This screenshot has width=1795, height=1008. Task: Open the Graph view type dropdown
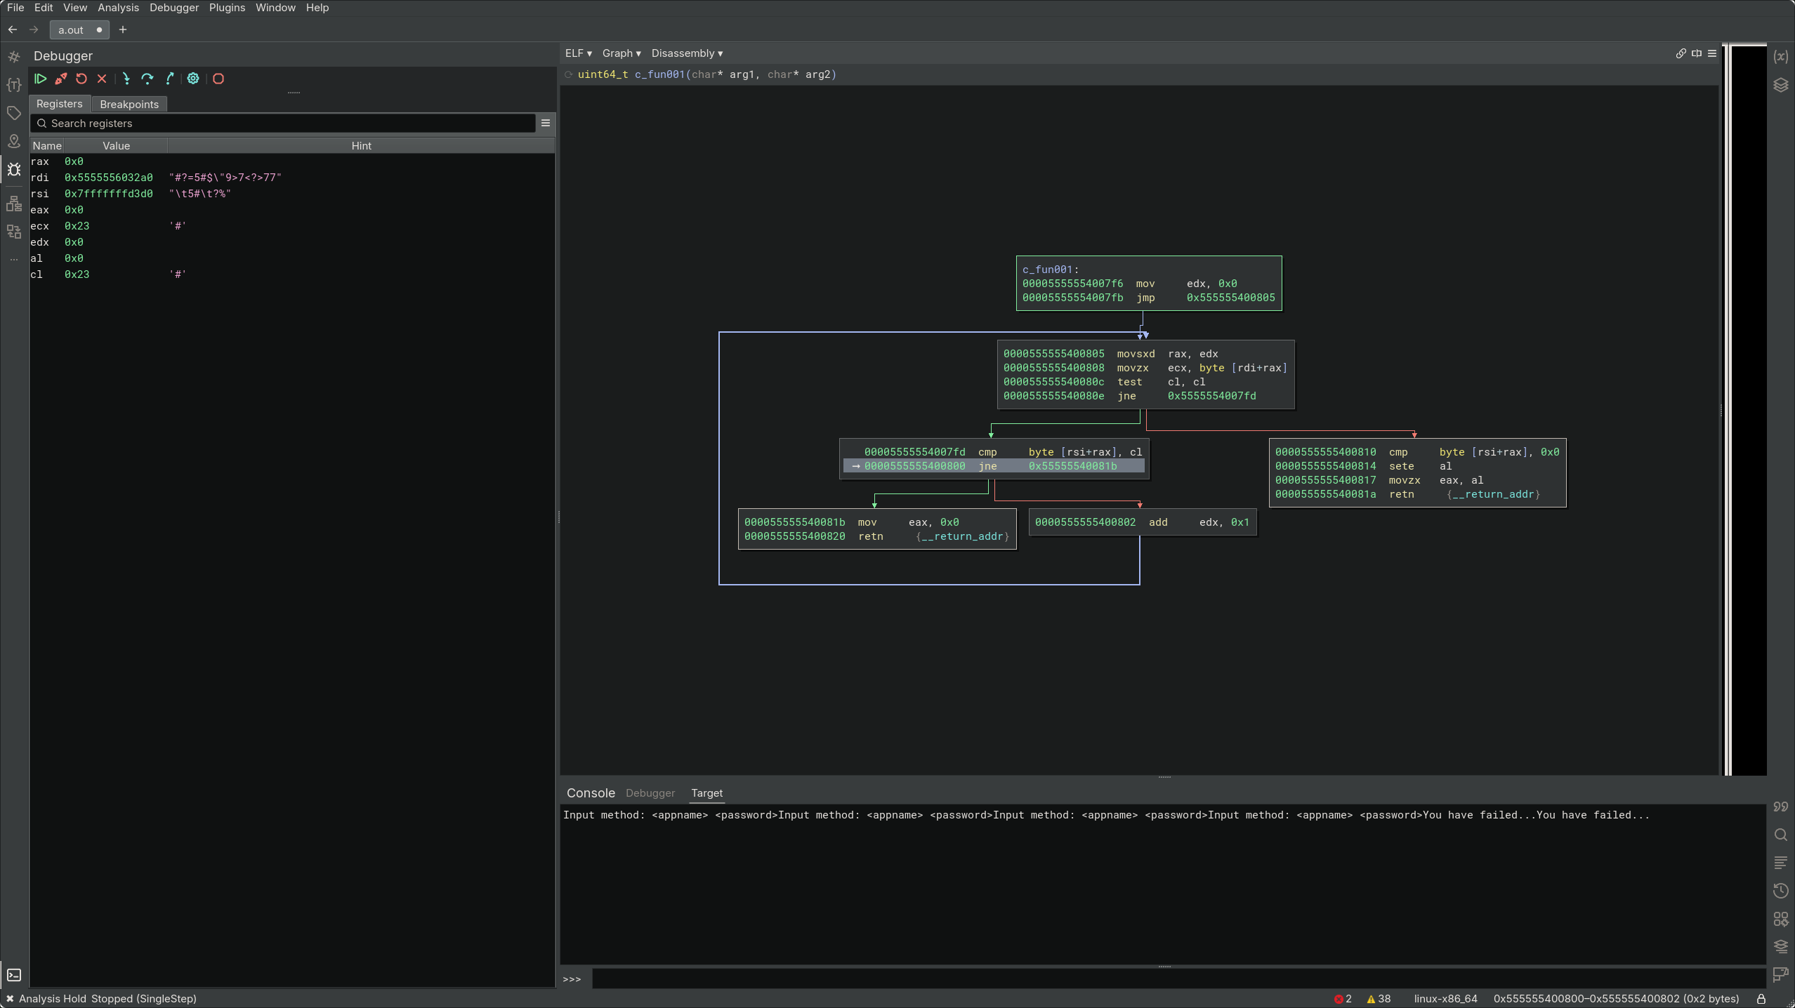coord(621,53)
